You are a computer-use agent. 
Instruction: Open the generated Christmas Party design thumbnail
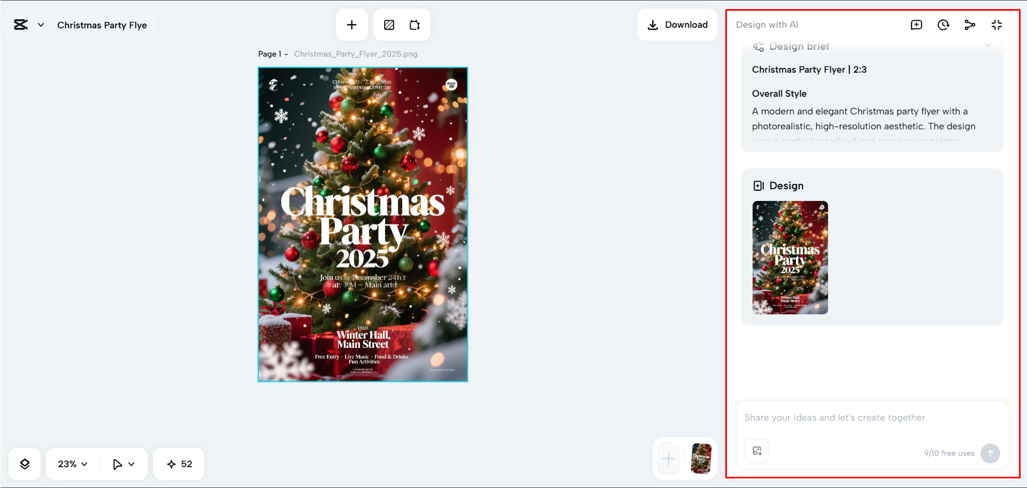pyautogui.click(x=790, y=258)
